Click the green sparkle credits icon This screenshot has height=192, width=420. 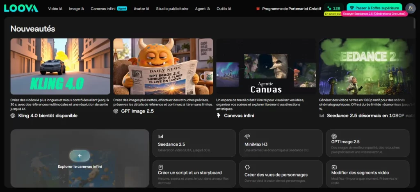(x=329, y=8)
